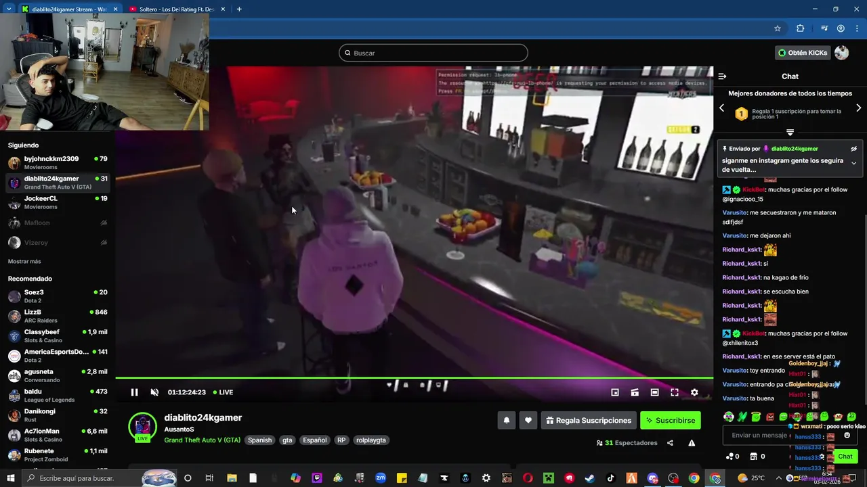Click Obtén KICKs button

pos(803,53)
